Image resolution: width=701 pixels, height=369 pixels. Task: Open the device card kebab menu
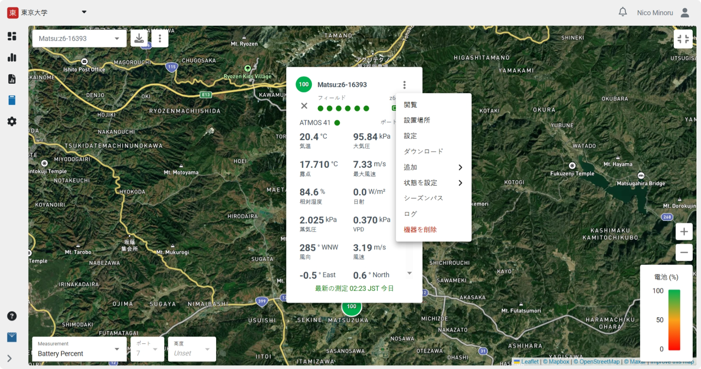pyautogui.click(x=404, y=85)
